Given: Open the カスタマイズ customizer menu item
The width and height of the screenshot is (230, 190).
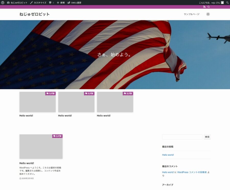Looking at the screenshot, I should [38, 3].
